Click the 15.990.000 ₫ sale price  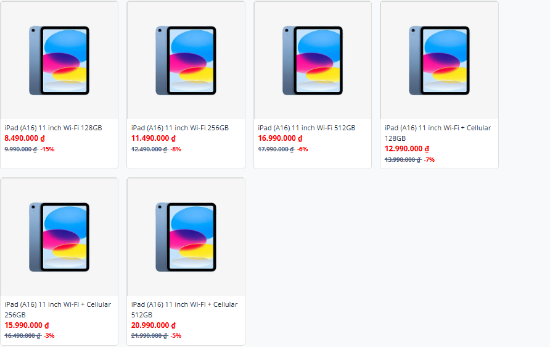click(x=27, y=325)
